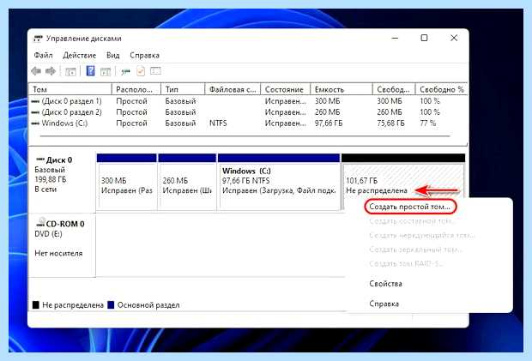Sort by the Тип column header
The image size is (532, 361).
tap(183, 89)
